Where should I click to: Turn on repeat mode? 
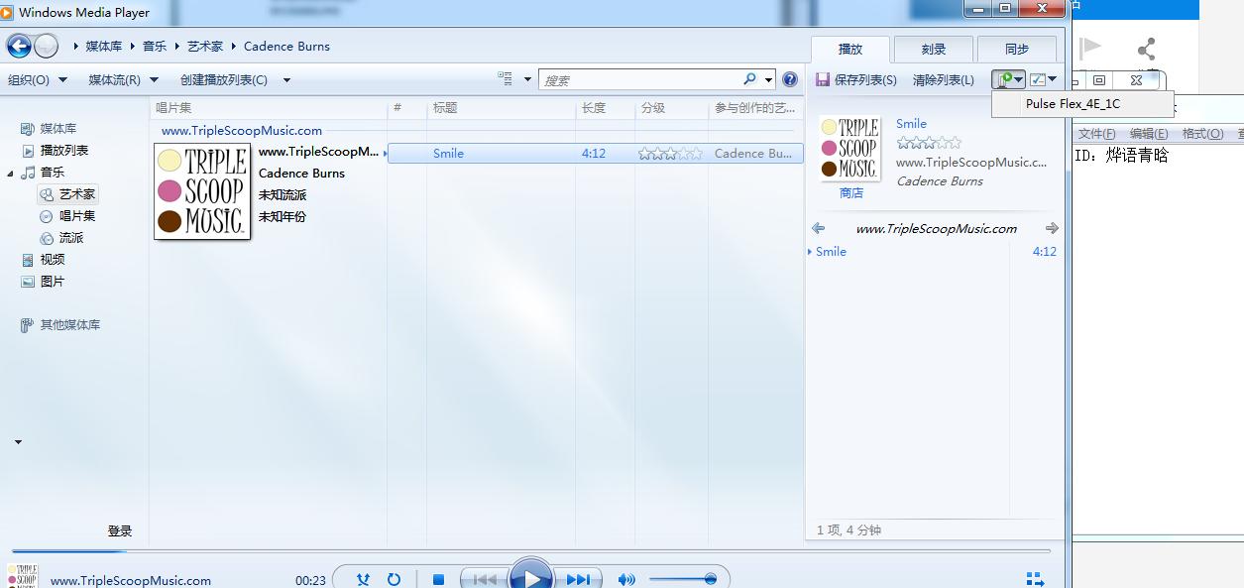(x=395, y=577)
